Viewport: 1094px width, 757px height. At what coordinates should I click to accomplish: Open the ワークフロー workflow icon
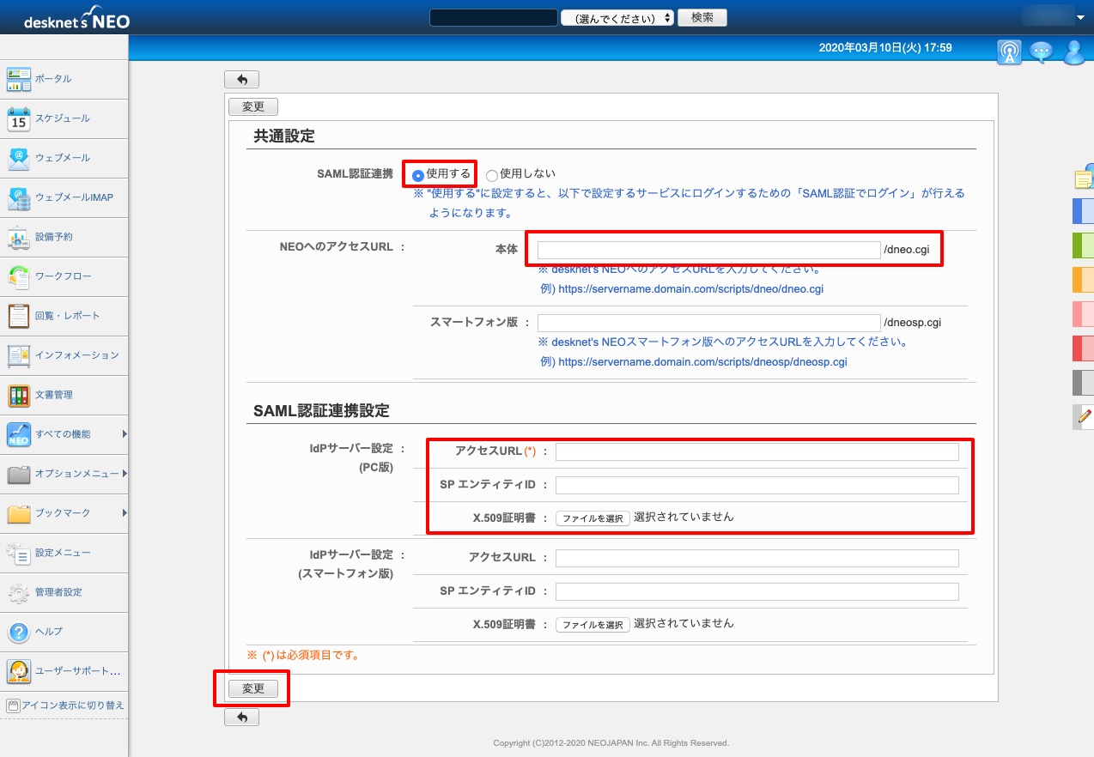[x=19, y=276]
